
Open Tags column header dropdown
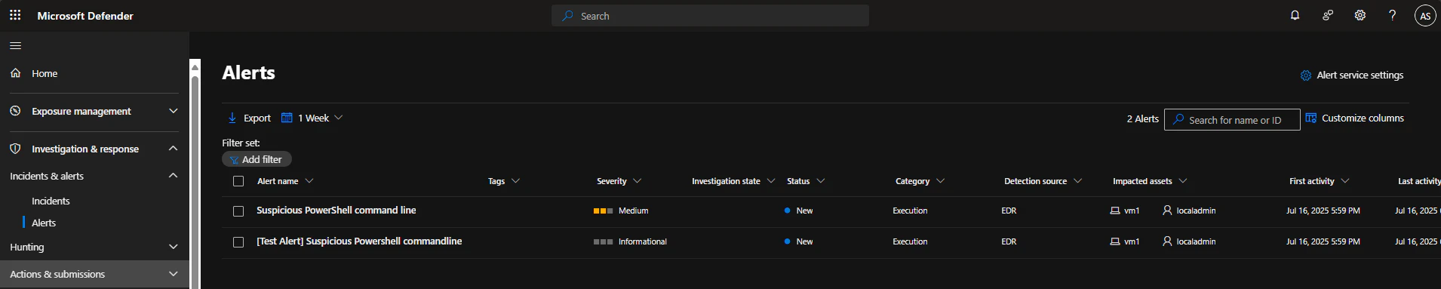point(516,181)
